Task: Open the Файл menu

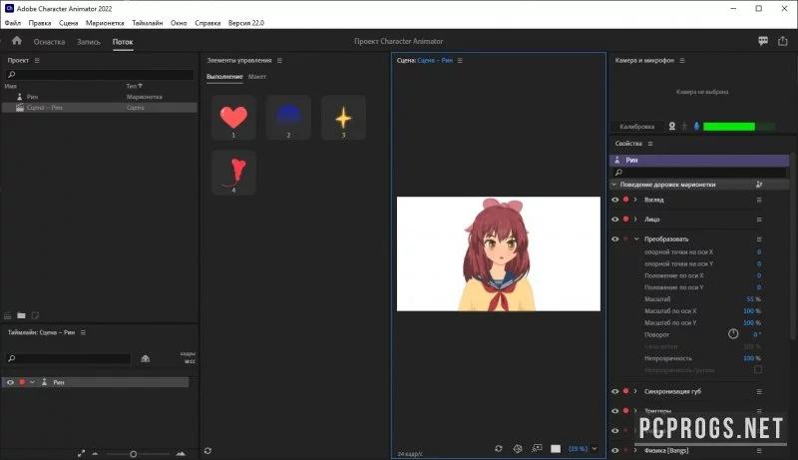Action: pos(13,23)
